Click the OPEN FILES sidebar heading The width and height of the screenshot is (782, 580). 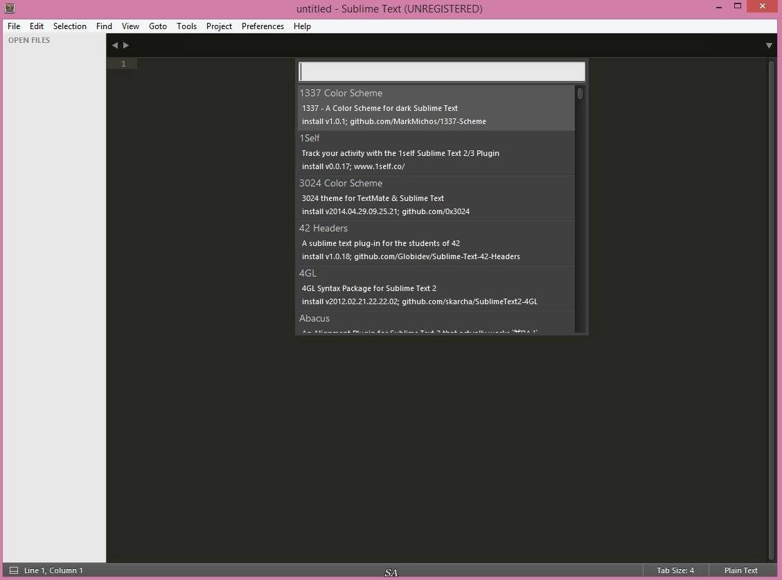(29, 40)
